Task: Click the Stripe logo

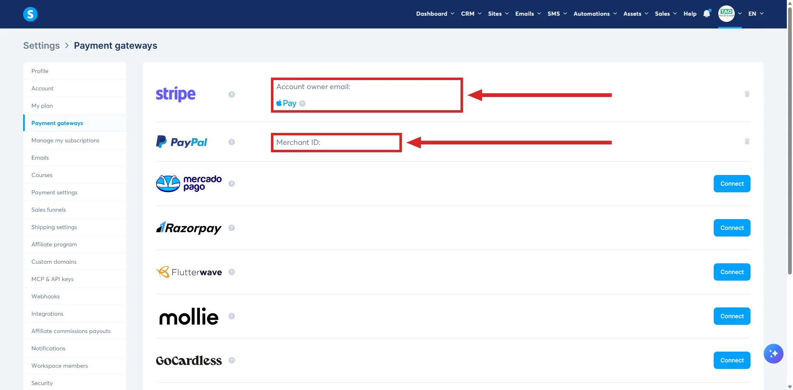Action: pyautogui.click(x=176, y=95)
